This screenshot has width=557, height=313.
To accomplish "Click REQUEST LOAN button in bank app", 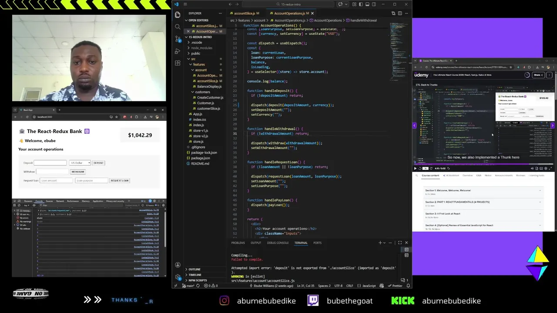I will click(x=119, y=180).
